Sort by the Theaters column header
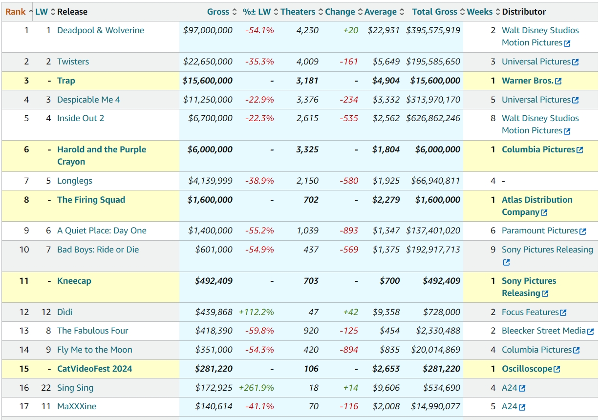This screenshot has height=420, width=600. pos(301,12)
